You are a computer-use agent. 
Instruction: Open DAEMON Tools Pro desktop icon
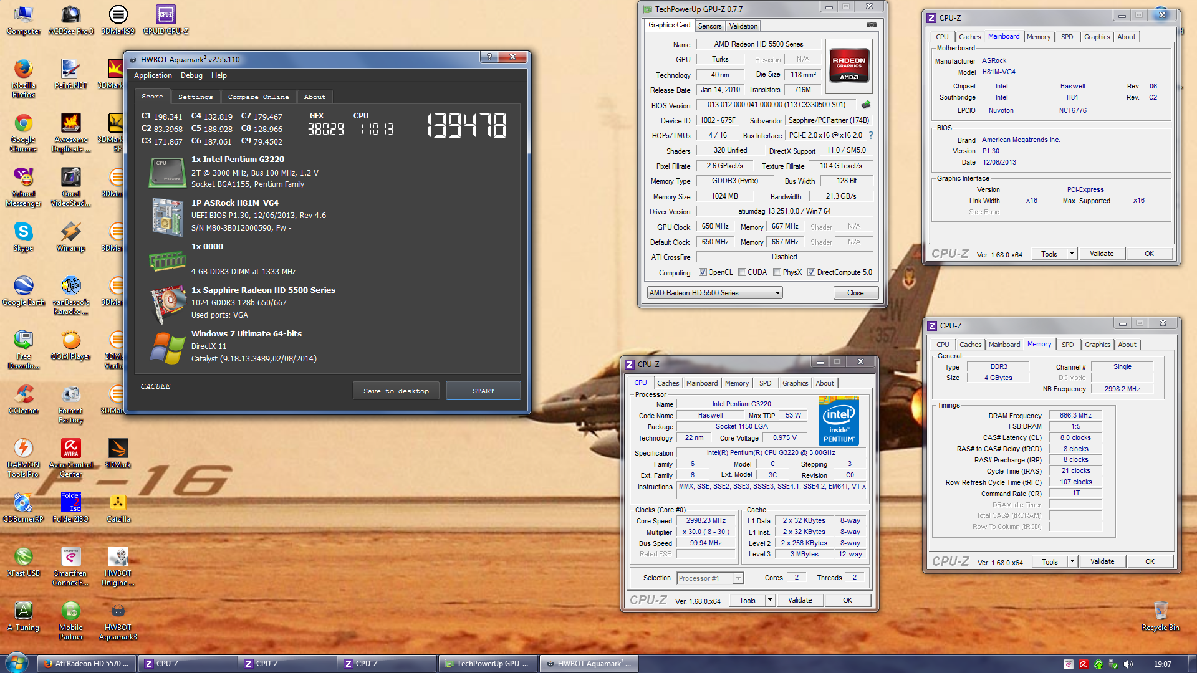pyautogui.click(x=23, y=458)
